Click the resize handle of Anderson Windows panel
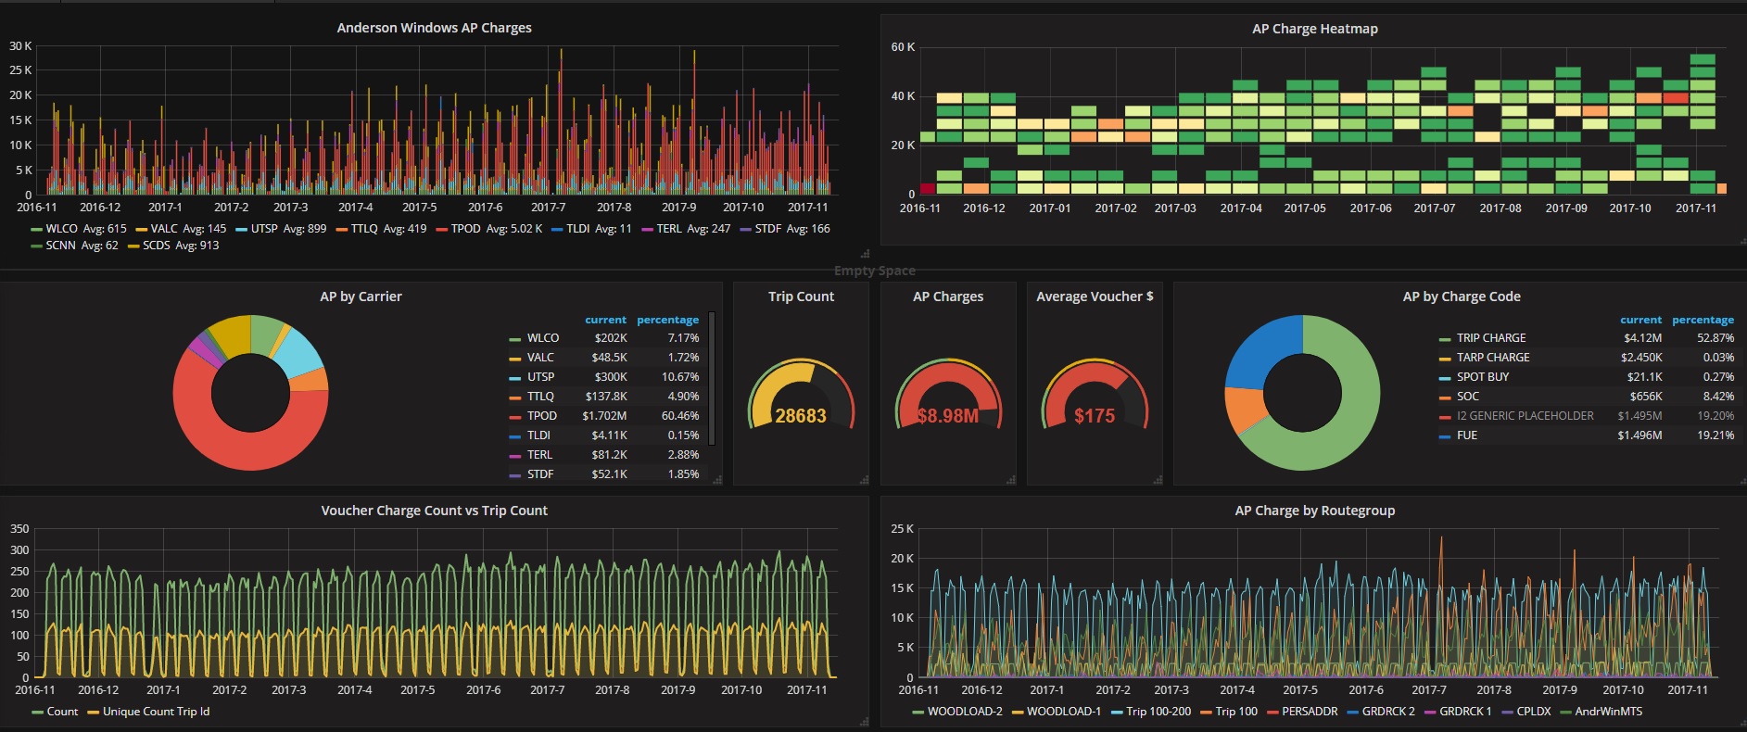This screenshot has width=1747, height=732. (865, 253)
